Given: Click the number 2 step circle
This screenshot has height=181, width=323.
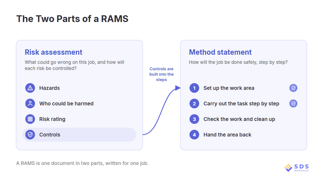Looking at the screenshot, I should 194,104.
